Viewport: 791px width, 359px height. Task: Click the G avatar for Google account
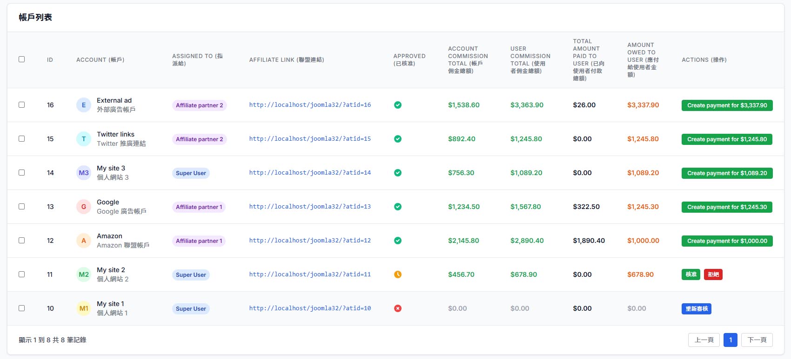(84, 207)
